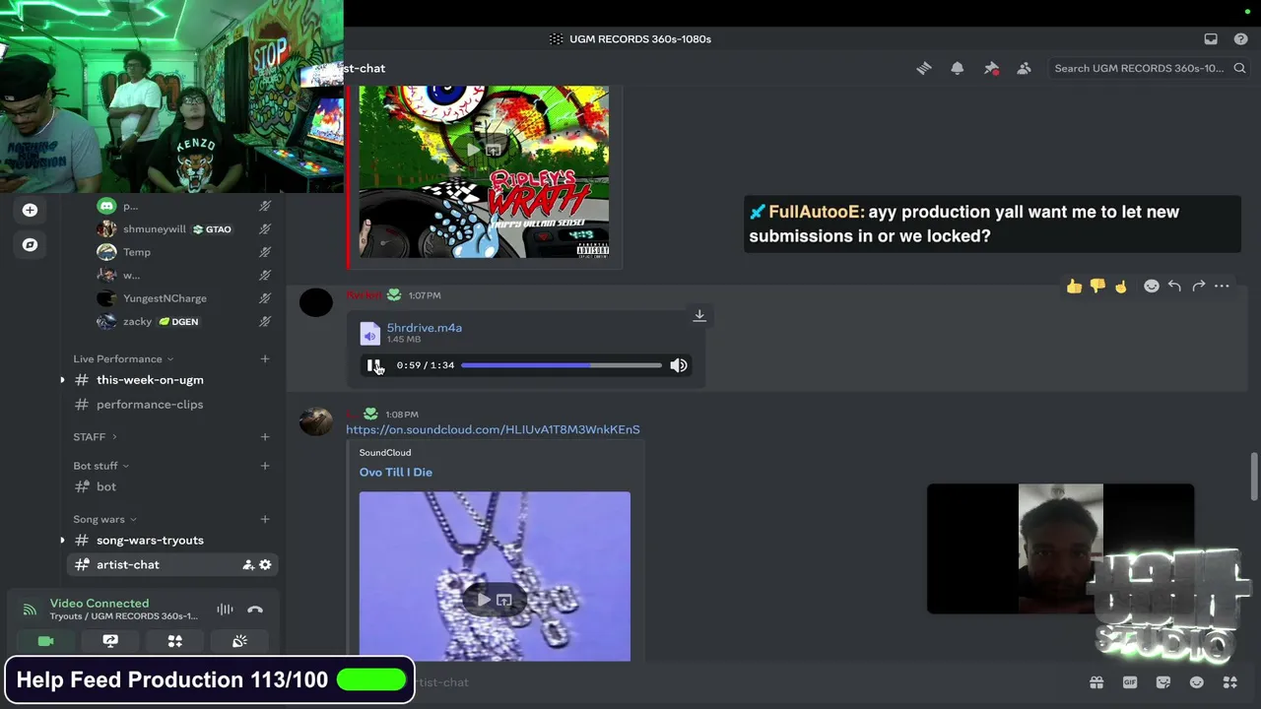Play the Ovo Till I Die embed
Image resolution: width=1261 pixels, height=709 pixels.
pyautogui.click(x=483, y=600)
